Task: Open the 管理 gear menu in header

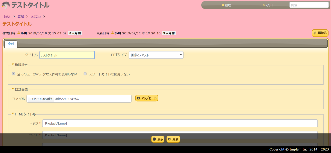Action: pyautogui.click(x=226, y=5)
